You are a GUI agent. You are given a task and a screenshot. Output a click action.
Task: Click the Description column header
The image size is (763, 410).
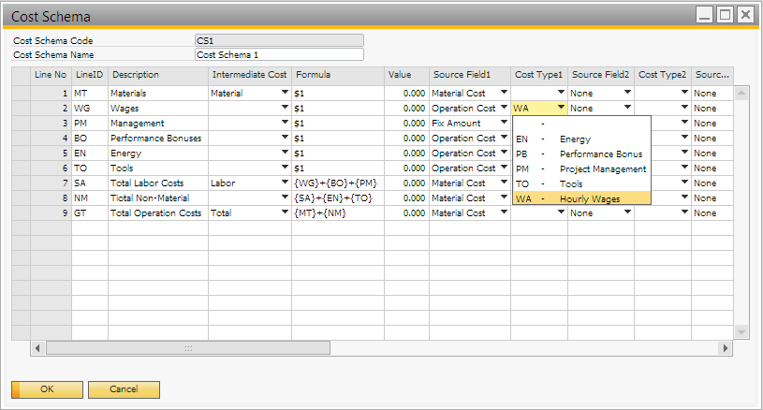point(157,74)
